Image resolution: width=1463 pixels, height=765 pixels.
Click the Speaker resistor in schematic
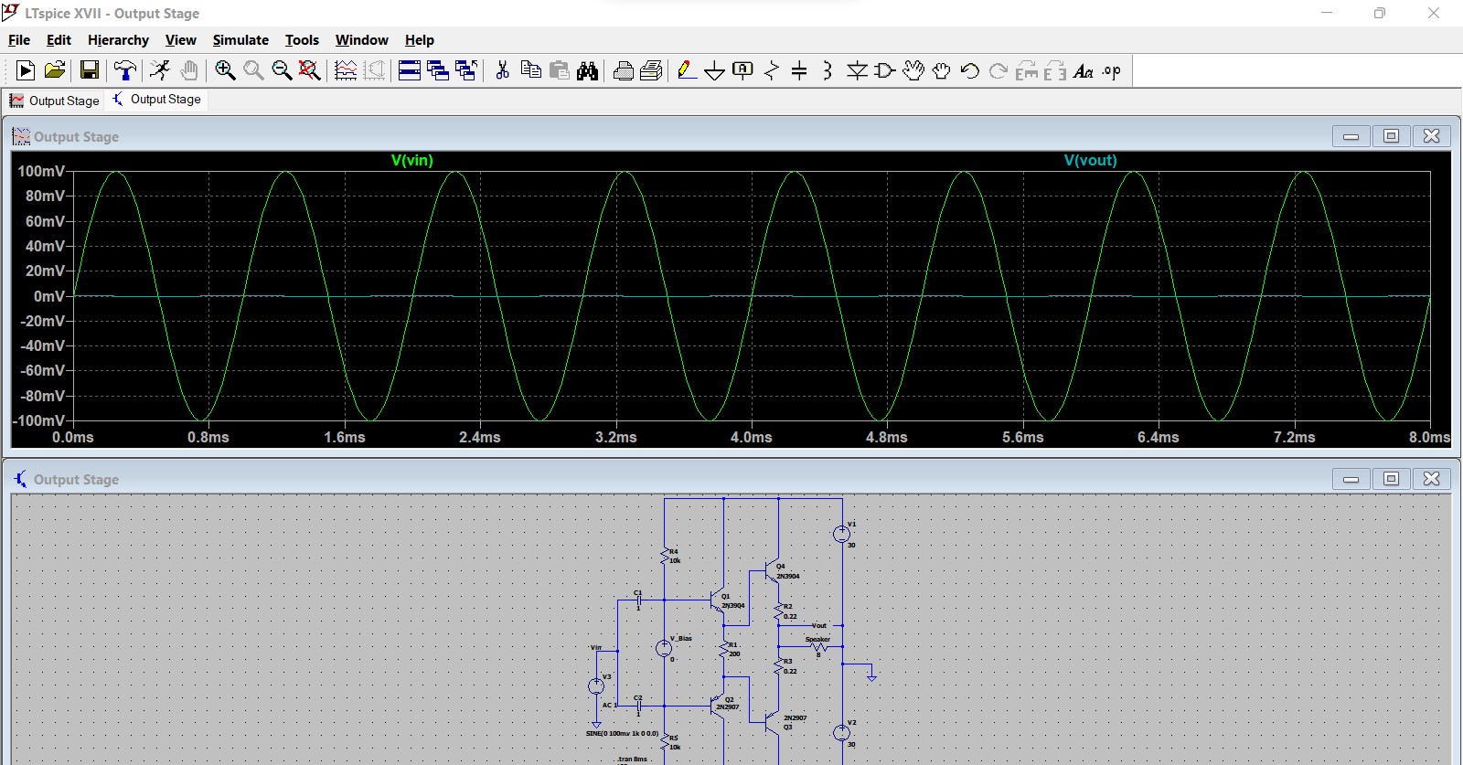pyautogui.click(x=818, y=647)
